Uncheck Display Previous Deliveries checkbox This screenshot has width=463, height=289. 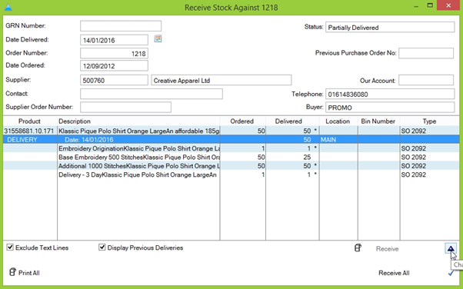tap(102, 247)
